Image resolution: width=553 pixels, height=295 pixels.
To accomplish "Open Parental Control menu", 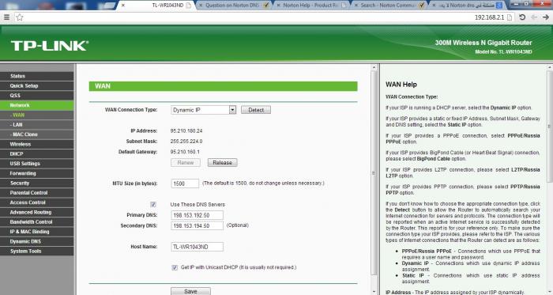I will pos(37,193).
